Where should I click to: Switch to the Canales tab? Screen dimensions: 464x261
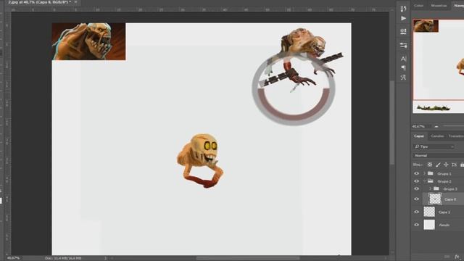pos(437,136)
